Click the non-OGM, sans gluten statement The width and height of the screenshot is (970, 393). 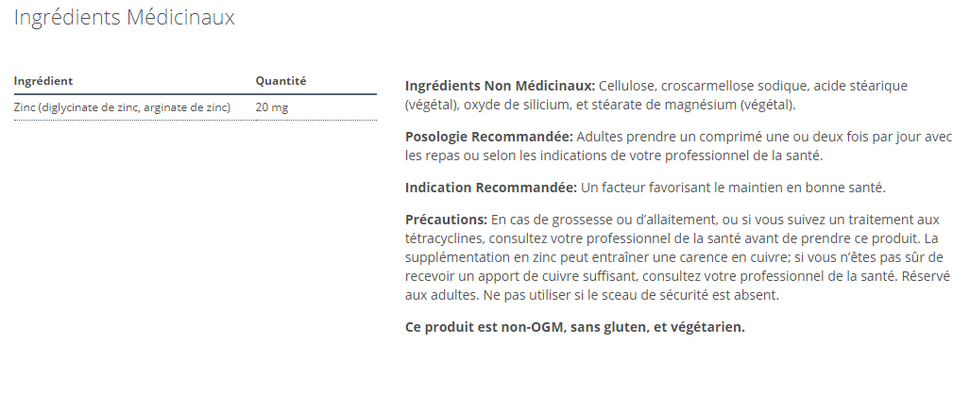click(574, 328)
